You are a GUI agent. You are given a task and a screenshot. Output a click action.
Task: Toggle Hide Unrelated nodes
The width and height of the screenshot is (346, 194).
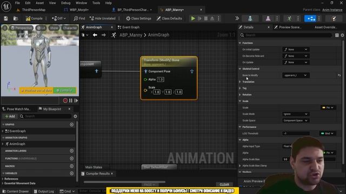point(103,18)
